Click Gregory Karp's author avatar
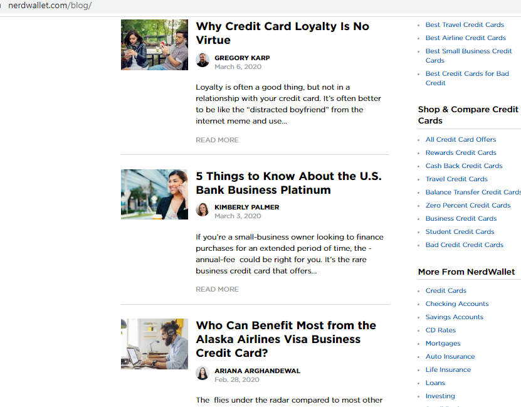 [203, 60]
